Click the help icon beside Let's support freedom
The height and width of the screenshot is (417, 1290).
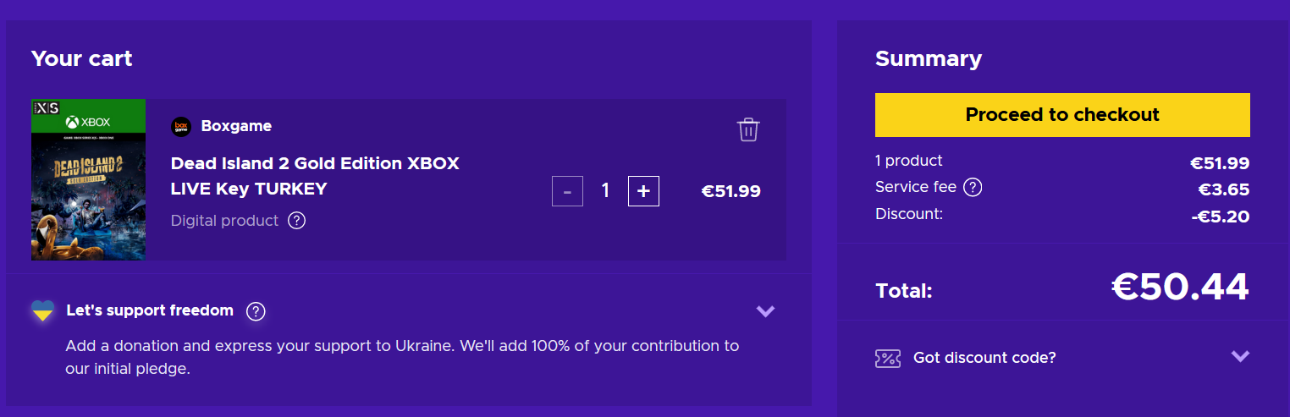tap(256, 311)
